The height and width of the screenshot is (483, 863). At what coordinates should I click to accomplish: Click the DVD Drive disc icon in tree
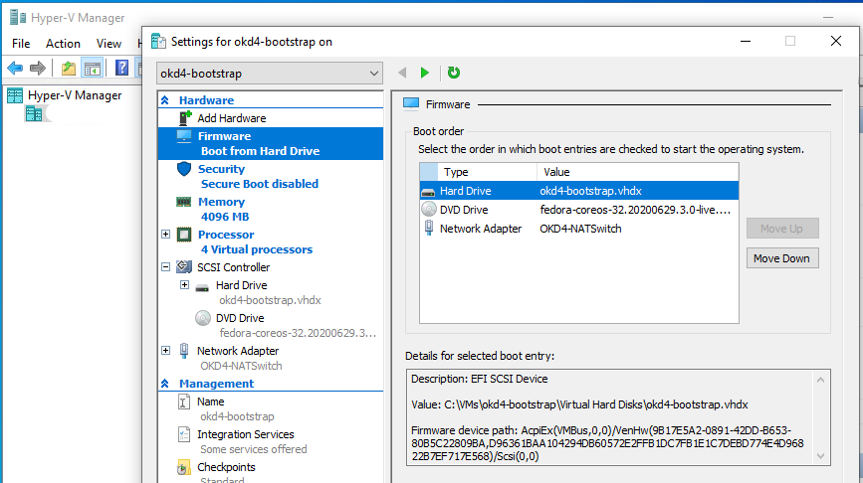(x=202, y=318)
